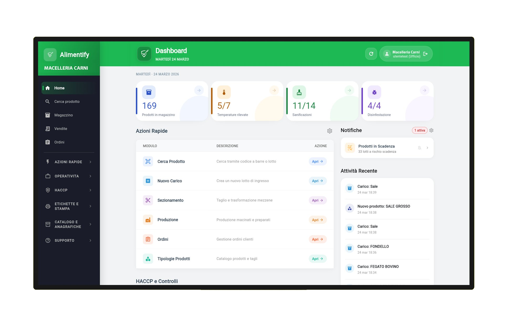Select the scissors Sezionamento icon

[148, 200]
